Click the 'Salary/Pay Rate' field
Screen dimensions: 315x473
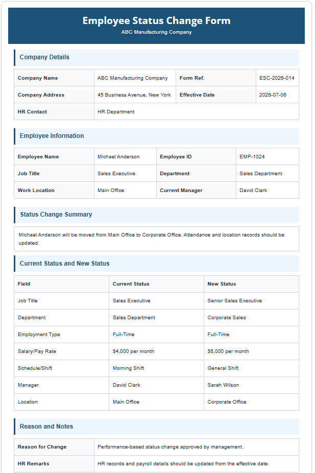37,351
